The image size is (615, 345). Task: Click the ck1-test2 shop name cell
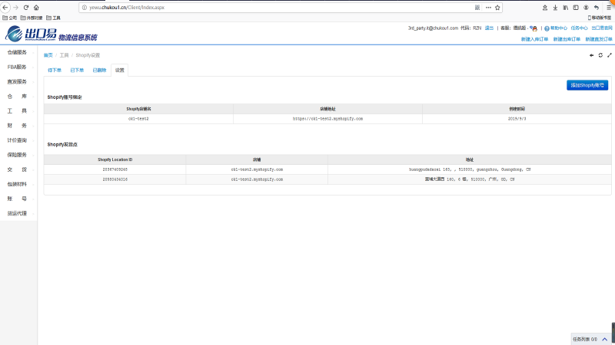click(x=138, y=119)
